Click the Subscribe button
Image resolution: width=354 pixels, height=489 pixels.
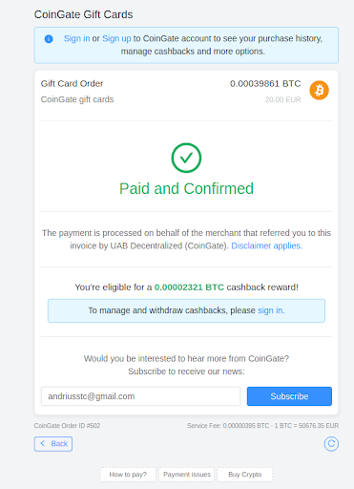(289, 396)
